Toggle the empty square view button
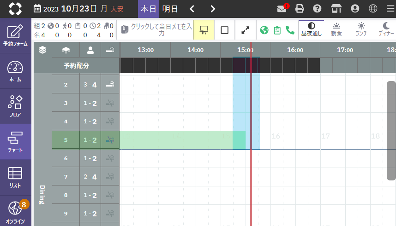 click(225, 30)
